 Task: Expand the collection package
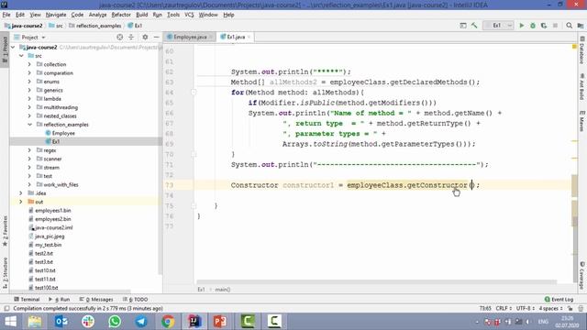29,64
